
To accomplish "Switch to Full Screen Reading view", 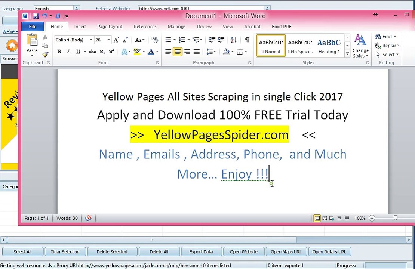I will tap(325, 218).
